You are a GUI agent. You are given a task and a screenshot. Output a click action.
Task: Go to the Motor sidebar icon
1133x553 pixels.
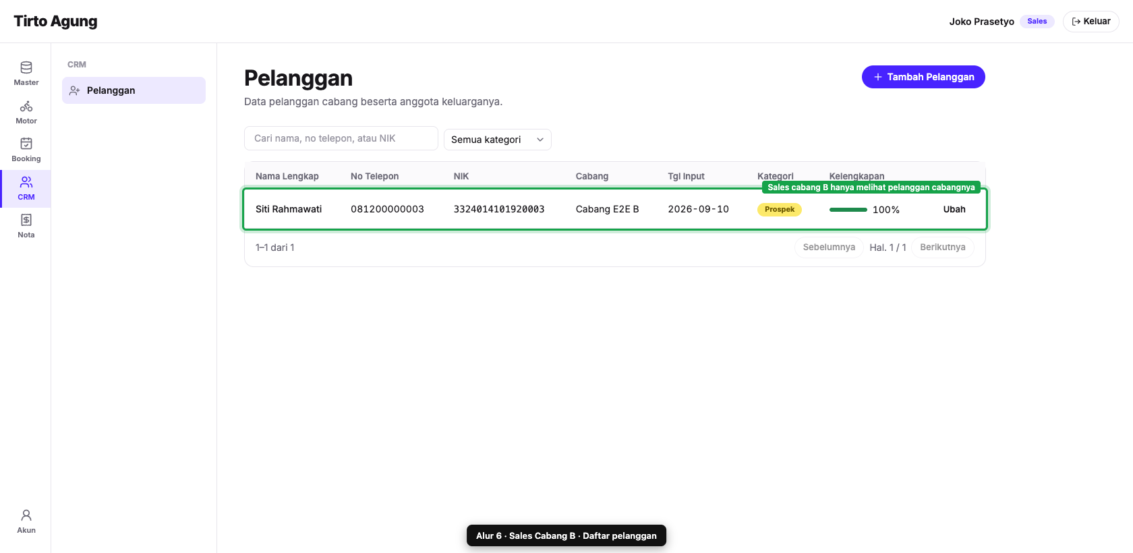[x=26, y=106]
